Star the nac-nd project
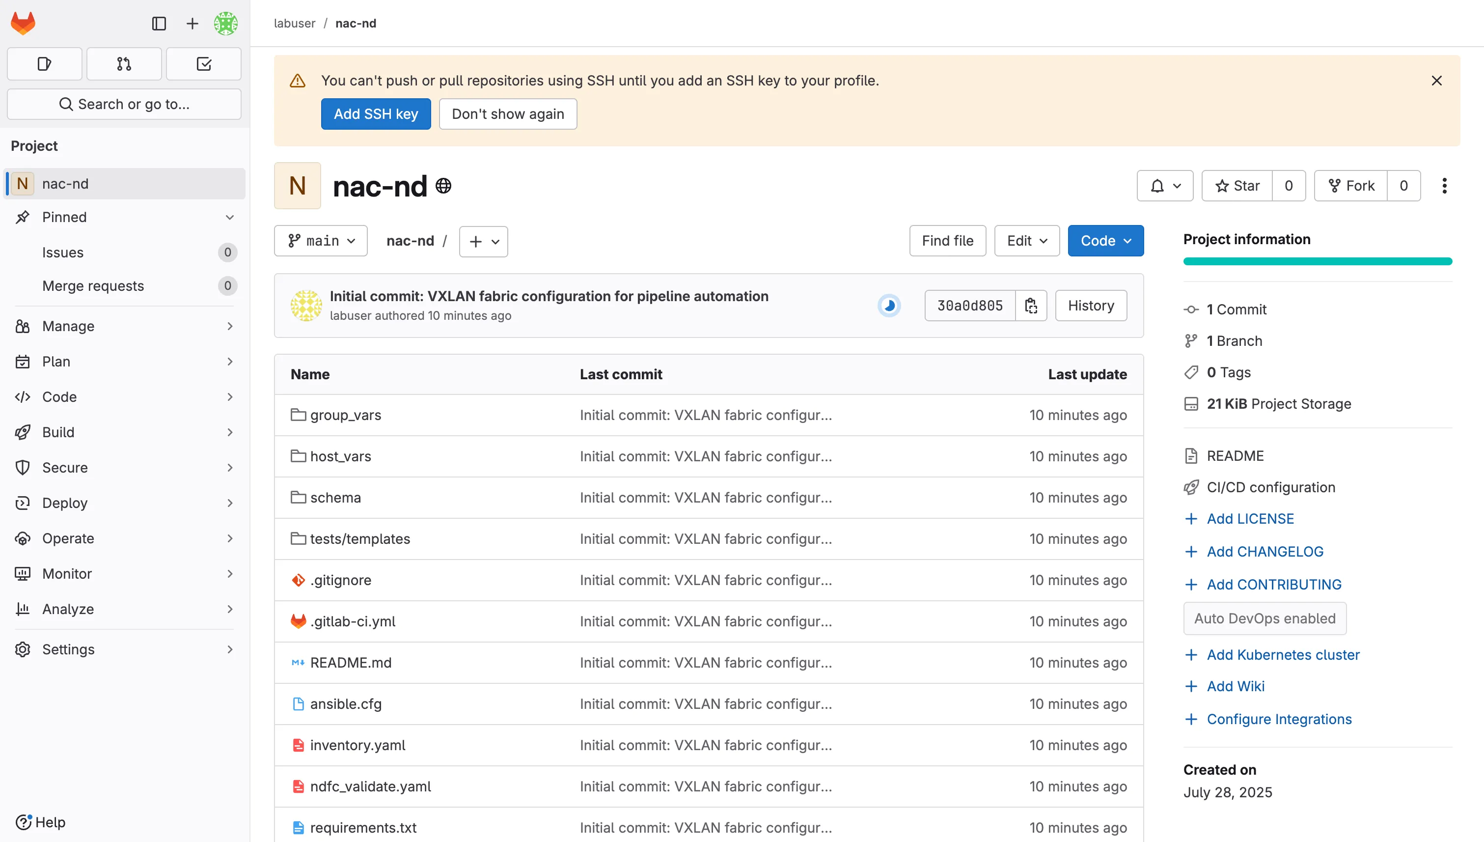 coord(1237,186)
